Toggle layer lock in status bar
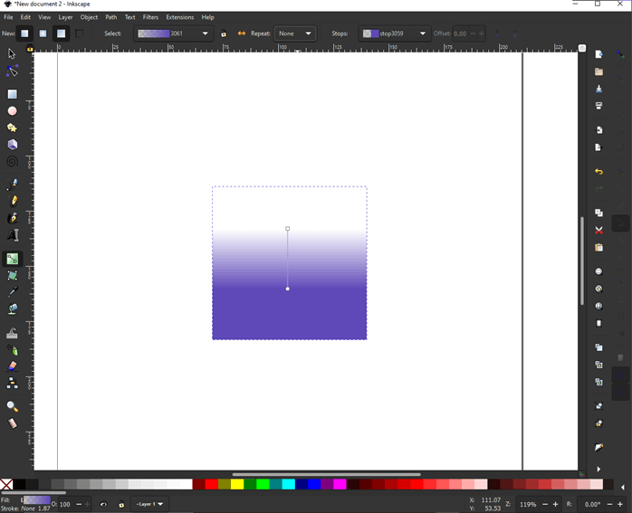The height and width of the screenshot is (513, 632). click(x=121, y=504)
